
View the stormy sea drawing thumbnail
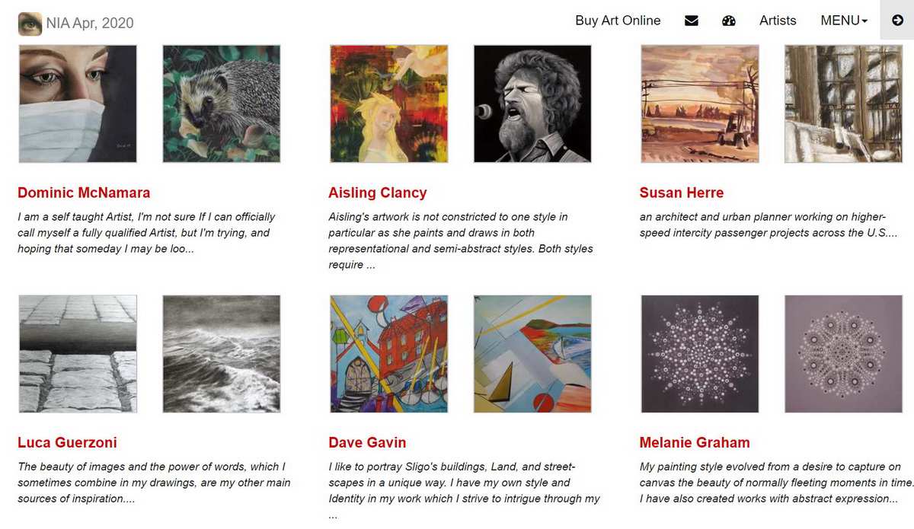click(x=220, y=353)
